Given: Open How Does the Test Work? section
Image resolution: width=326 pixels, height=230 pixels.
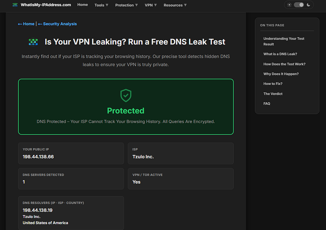Looking at the screenshot, I should (284, 64).
